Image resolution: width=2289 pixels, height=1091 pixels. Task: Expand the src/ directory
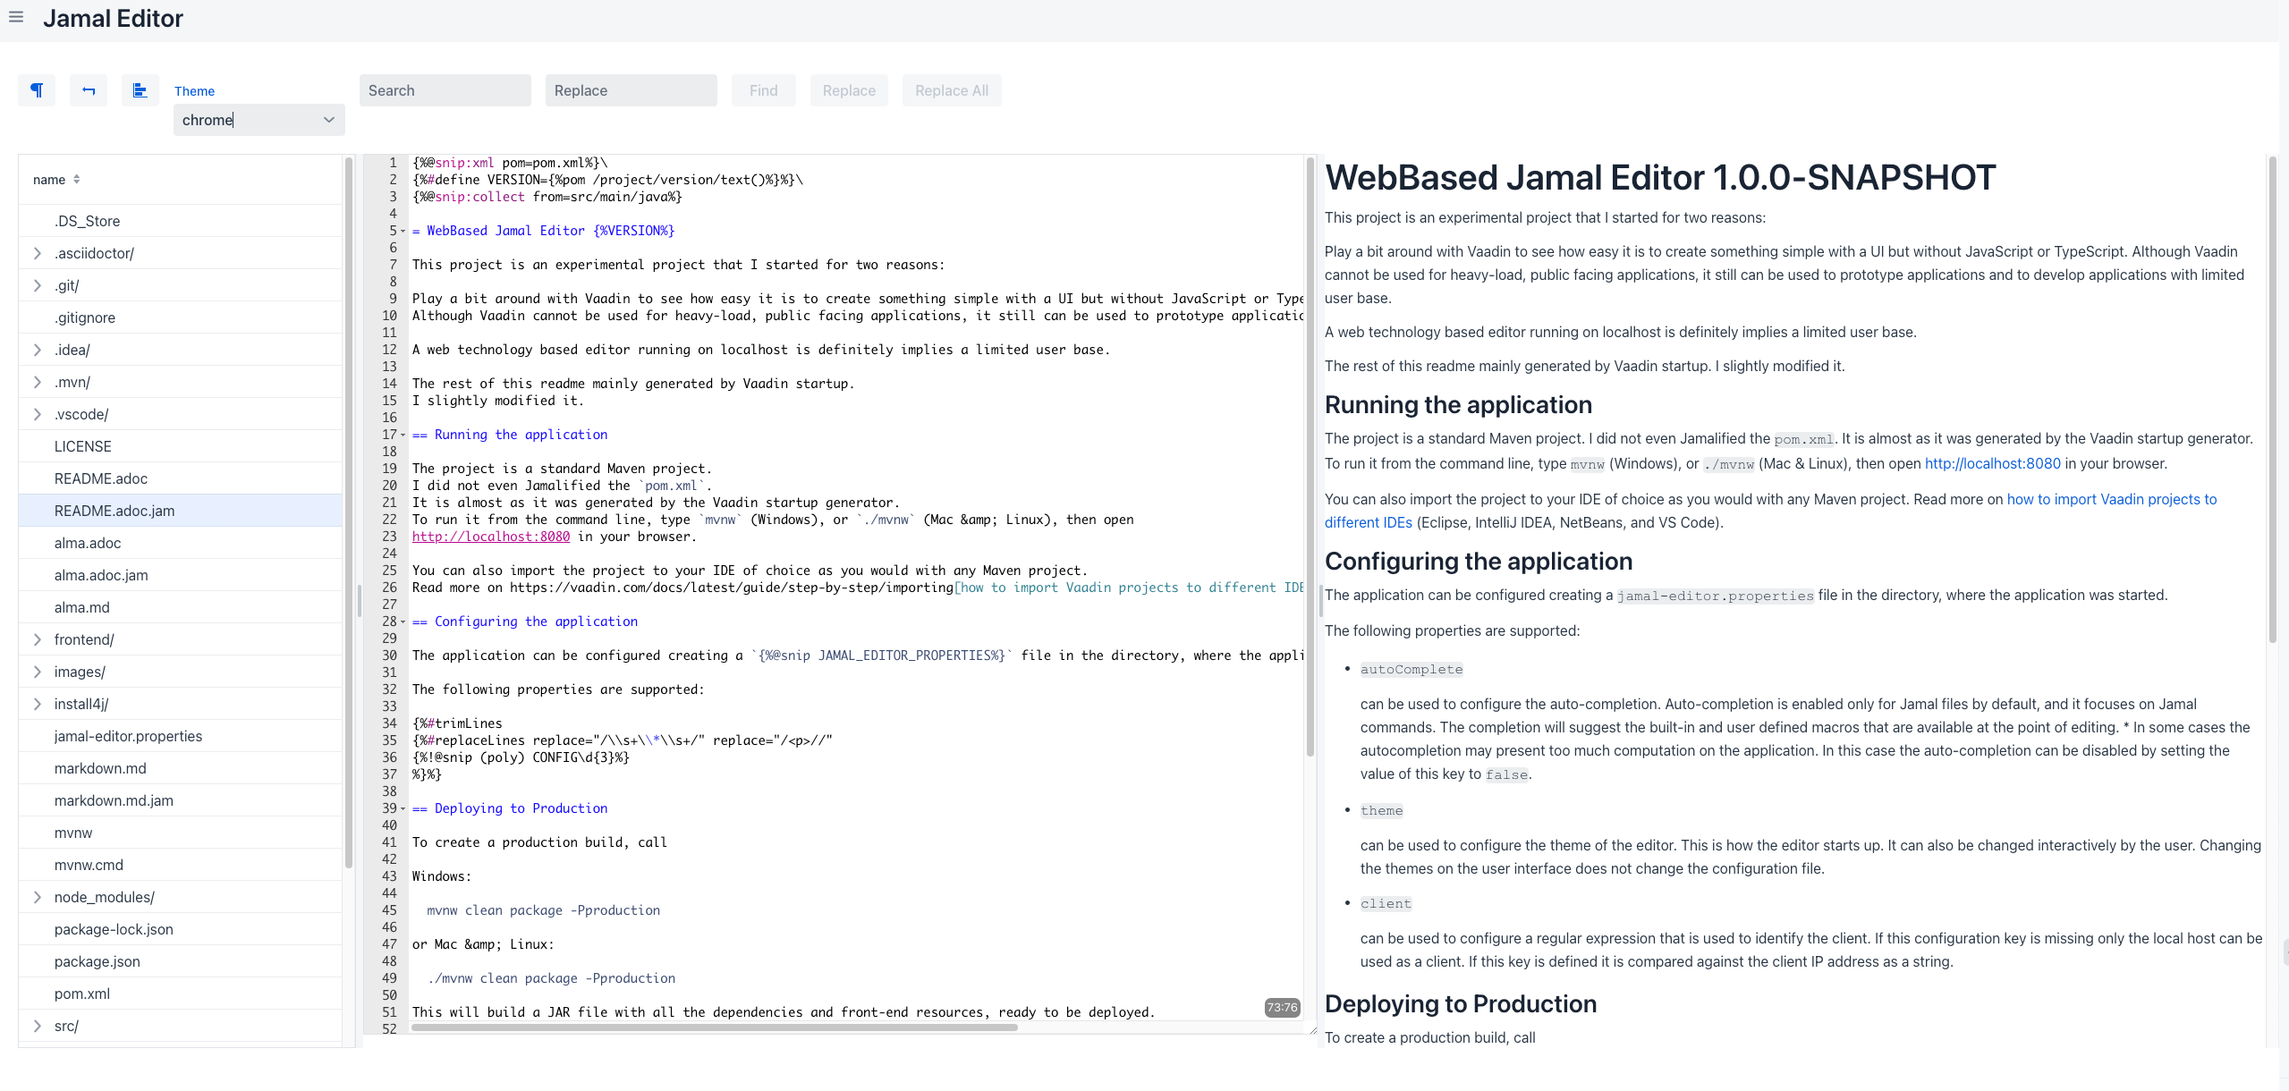point(38,1026)
